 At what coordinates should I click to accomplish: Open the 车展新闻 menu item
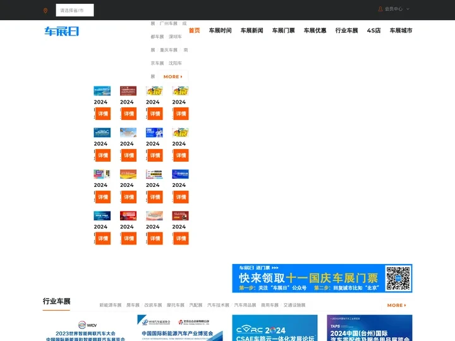[252, 30]
